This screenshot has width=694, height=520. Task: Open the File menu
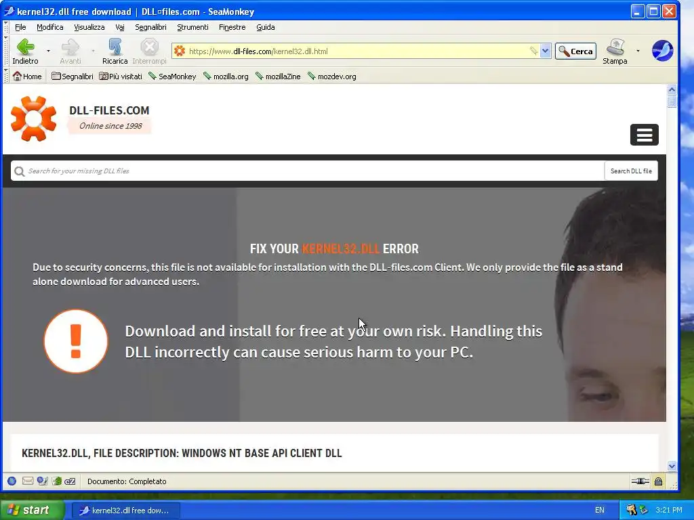point(20,27)
